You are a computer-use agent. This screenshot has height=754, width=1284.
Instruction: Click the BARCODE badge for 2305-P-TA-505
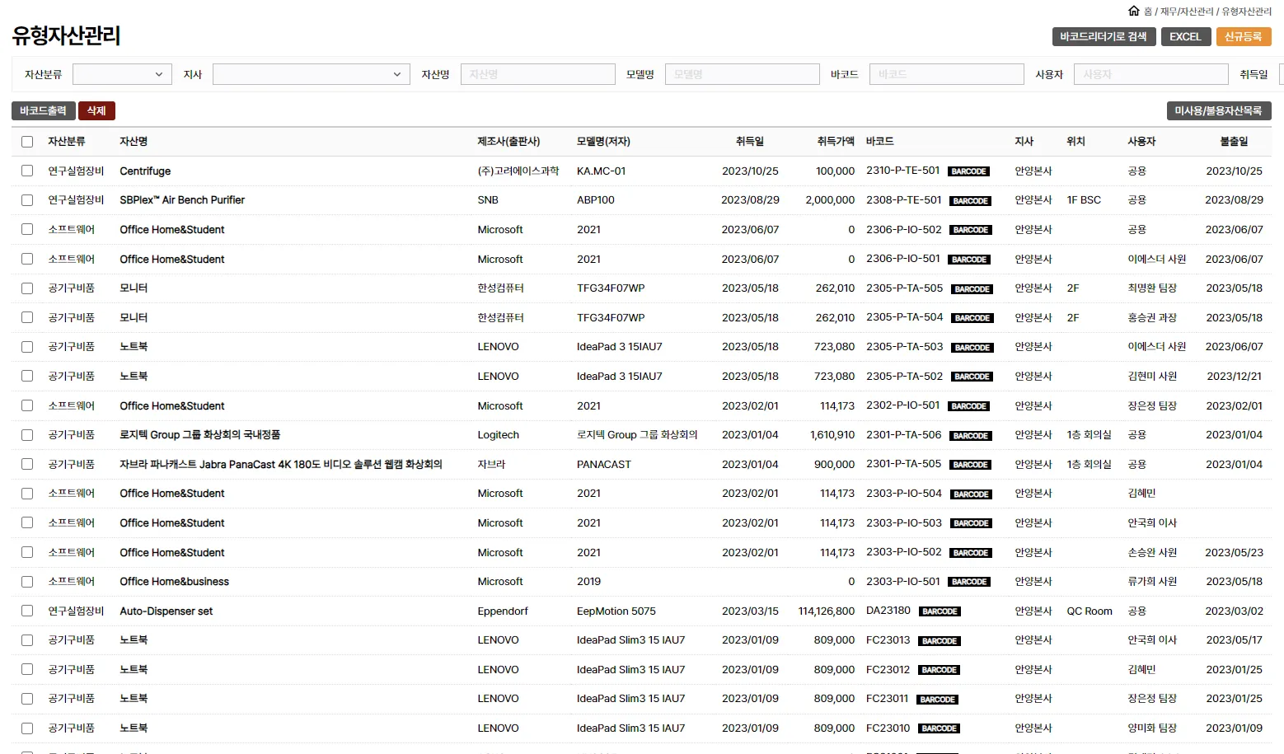click(x=972, y=289)
